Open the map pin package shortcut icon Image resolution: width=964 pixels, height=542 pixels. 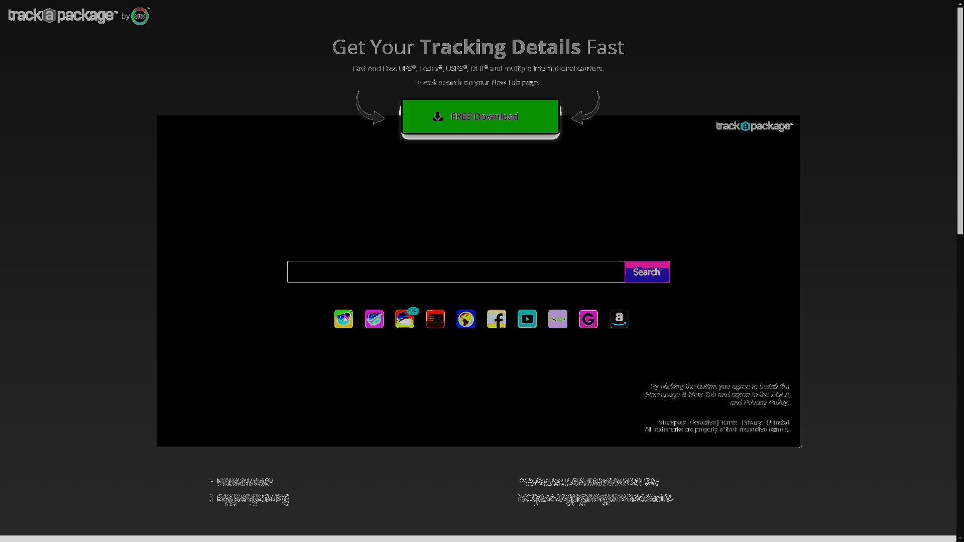(x=344, y=319)
